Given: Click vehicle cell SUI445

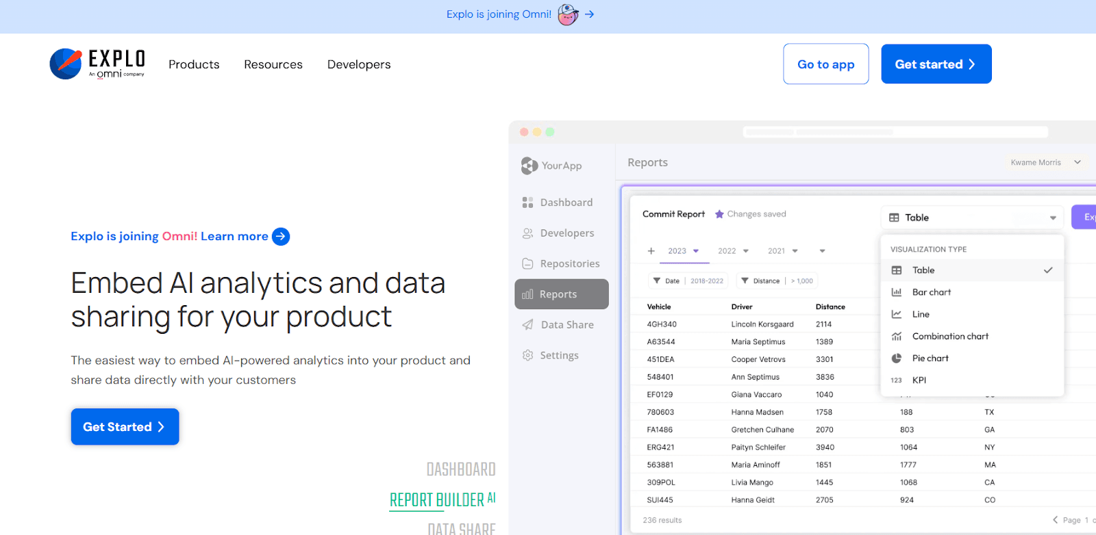Looking at the screenshot, I should coord(660,500).
